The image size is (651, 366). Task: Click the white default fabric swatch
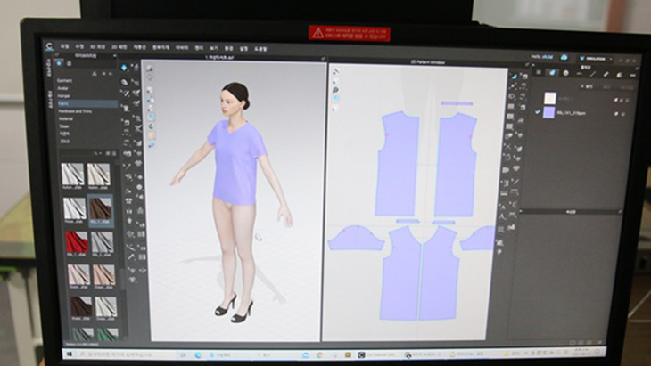[x=550, y=99]
